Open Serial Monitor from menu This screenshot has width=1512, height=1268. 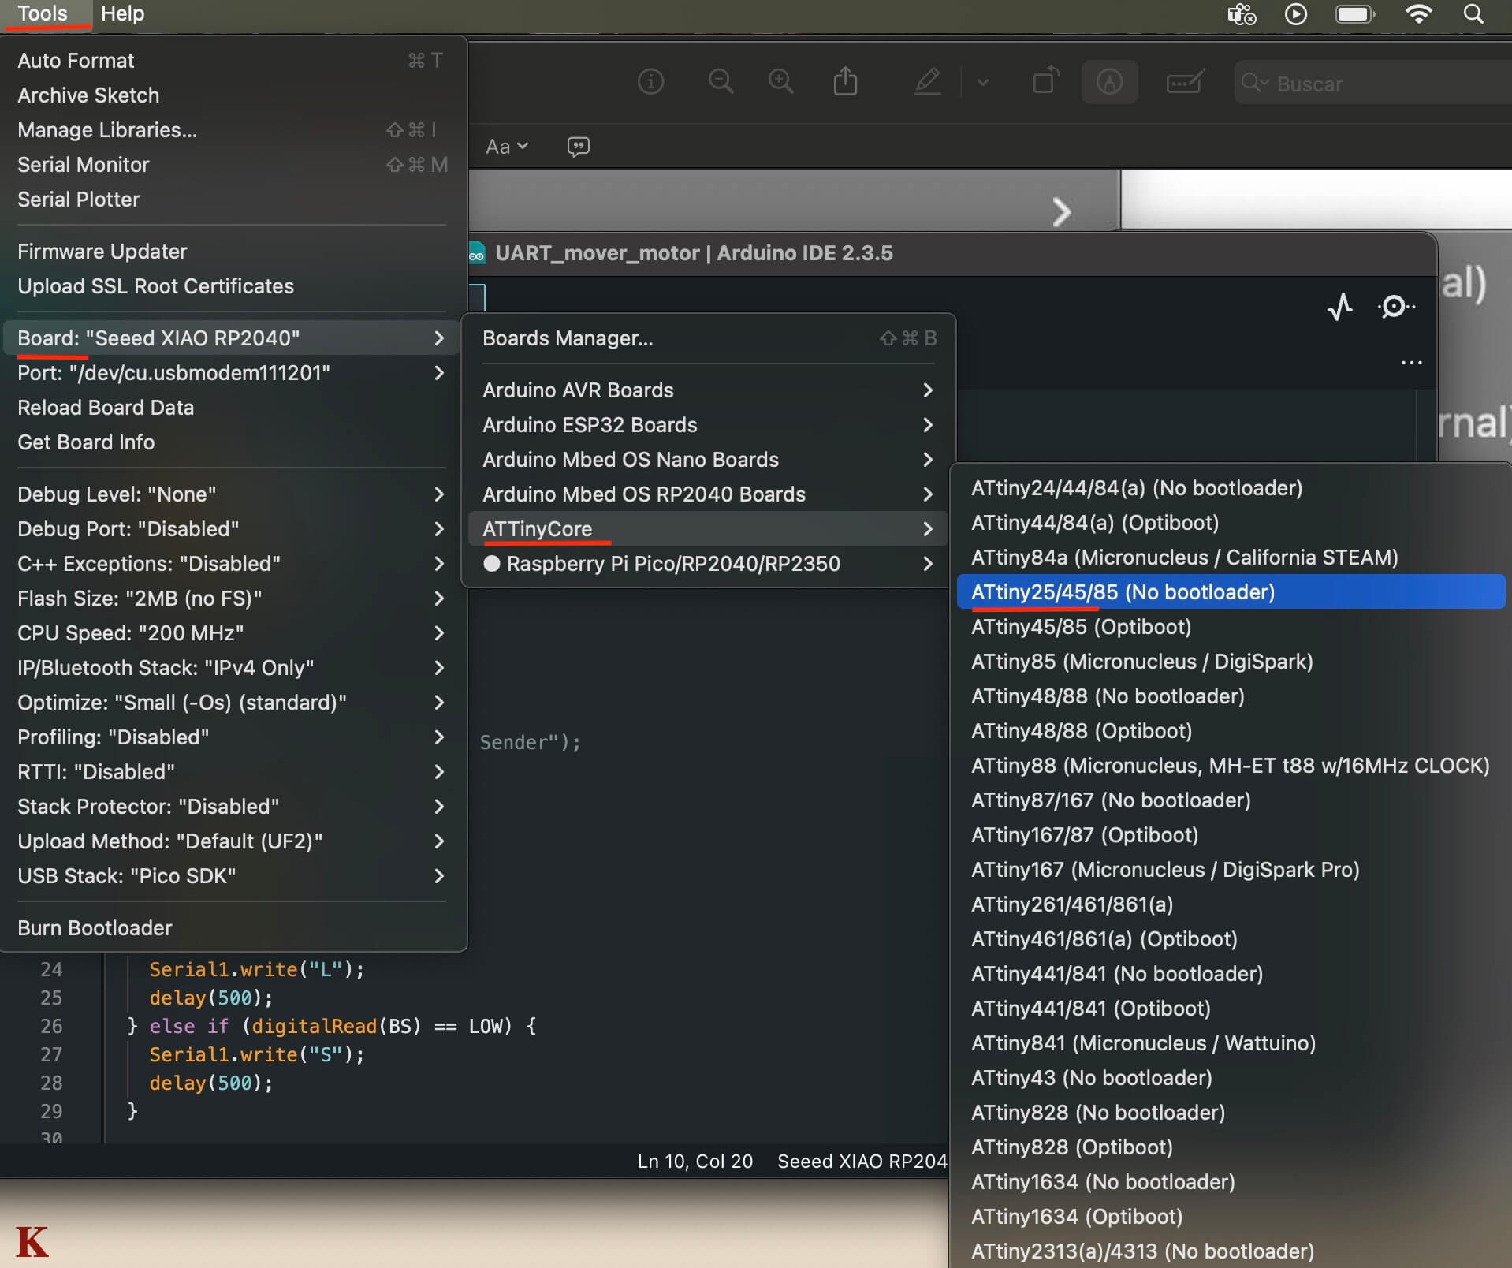coord(233,165)
